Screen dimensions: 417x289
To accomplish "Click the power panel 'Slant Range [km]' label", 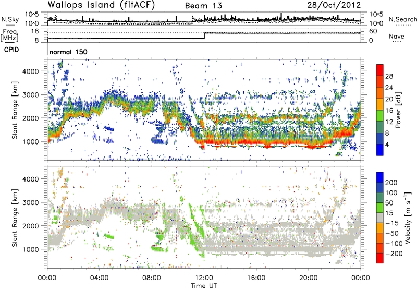I will [x=15, y=110].
